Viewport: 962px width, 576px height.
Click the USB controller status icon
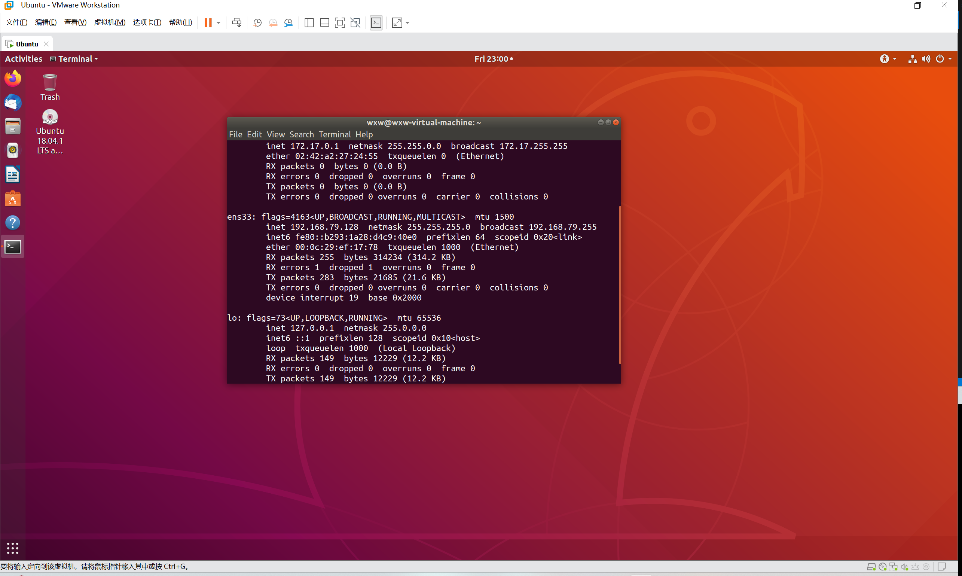[x=915, y=567]
